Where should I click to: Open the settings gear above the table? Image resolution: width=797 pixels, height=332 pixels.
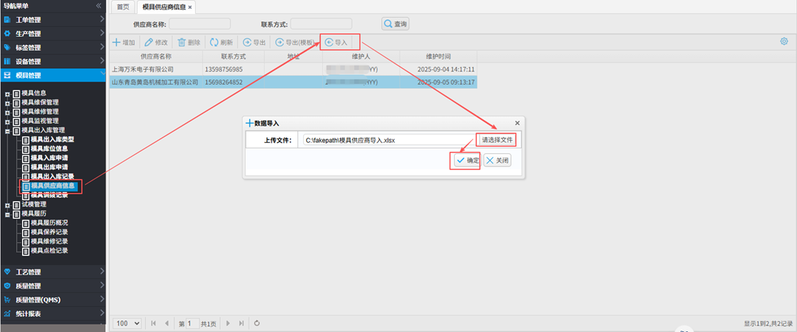coord(784,42)
